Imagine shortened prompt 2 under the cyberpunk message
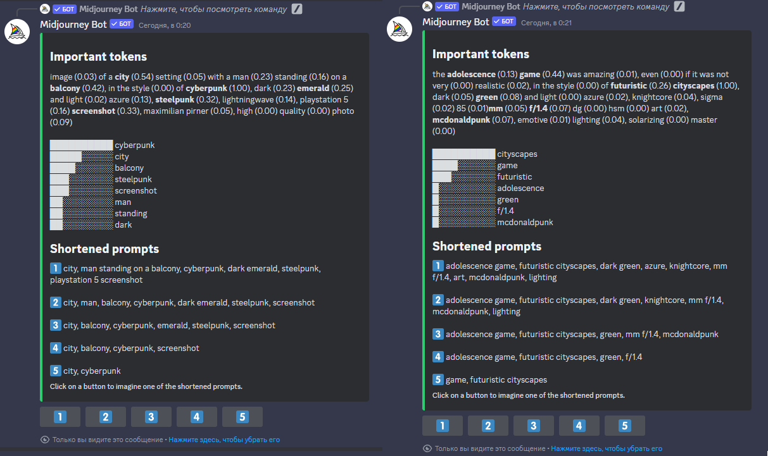This screenshot has height=456, width=768. coord(106,417)
